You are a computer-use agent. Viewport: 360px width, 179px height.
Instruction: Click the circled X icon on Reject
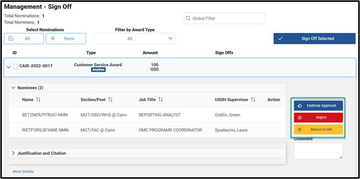(x=300, y=118)
